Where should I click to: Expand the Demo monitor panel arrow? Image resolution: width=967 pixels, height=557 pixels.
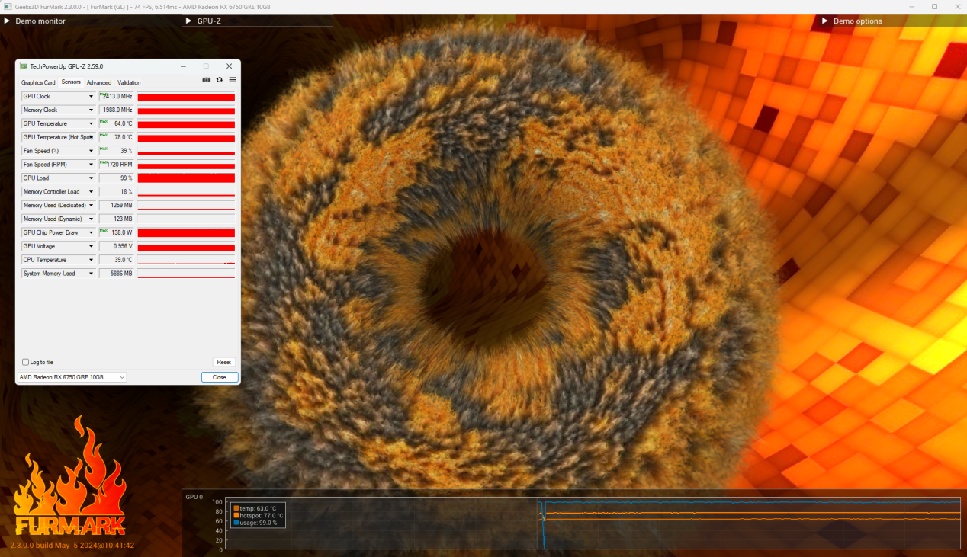pos(7,21)
